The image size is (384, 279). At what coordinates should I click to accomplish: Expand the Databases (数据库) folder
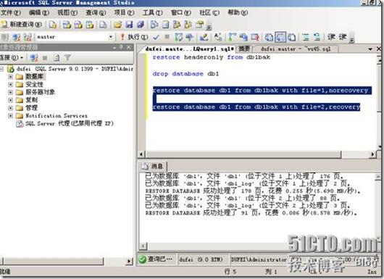click(10, 77)
